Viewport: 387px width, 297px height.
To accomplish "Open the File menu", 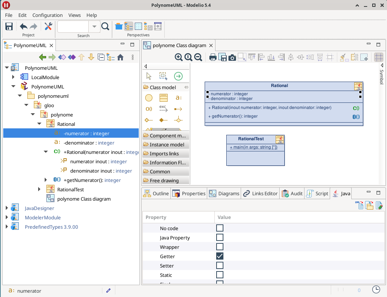I will tap(9, 15).
